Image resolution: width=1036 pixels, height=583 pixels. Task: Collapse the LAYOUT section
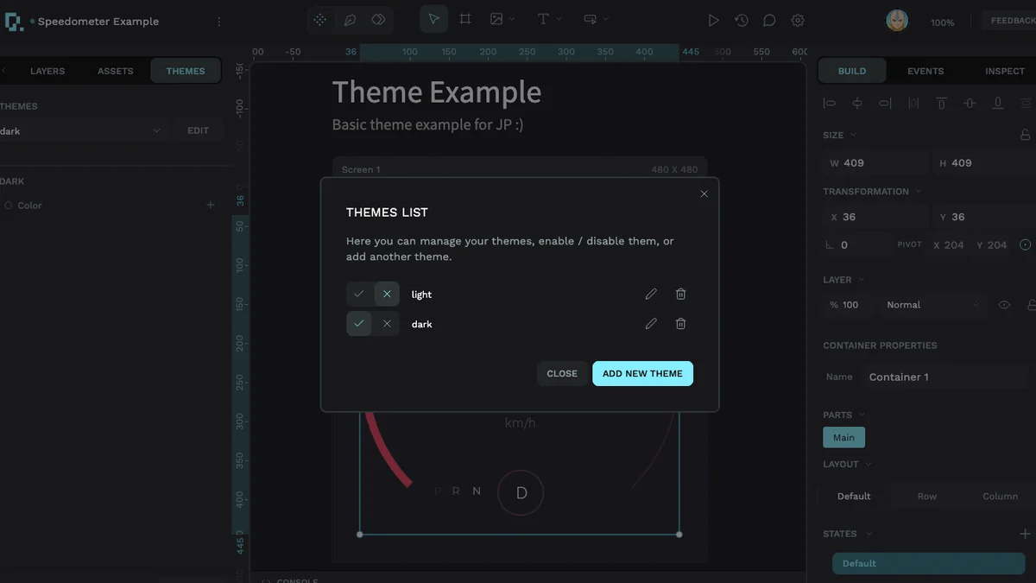869,465
